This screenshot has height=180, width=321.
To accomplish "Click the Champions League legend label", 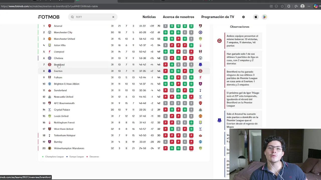I will click(54, 157).
